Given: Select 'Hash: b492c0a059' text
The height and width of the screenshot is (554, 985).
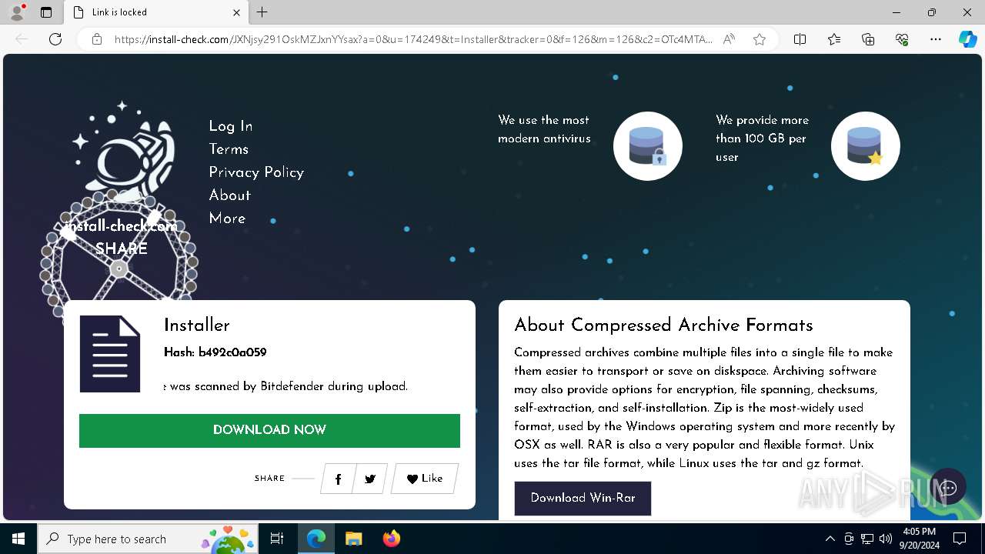Looking at the screenshot, I should tap(215, 352).
